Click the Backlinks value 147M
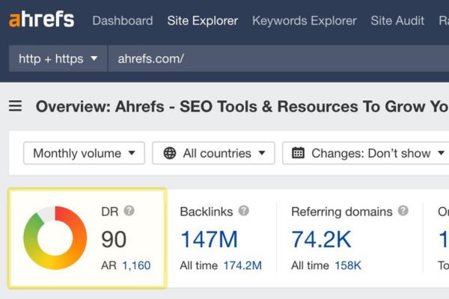 [210, 239]
